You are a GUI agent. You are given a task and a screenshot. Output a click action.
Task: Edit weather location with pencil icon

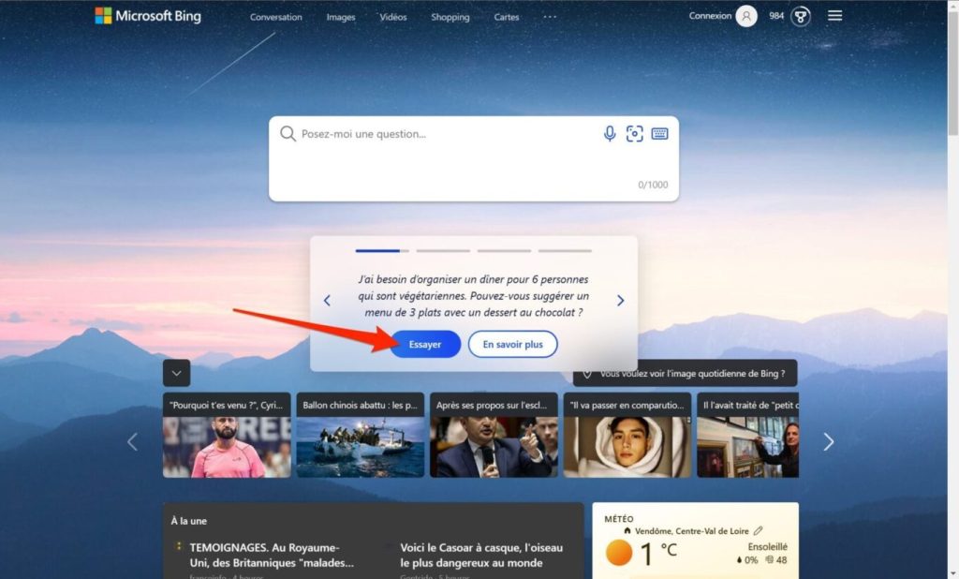point(758,531)
